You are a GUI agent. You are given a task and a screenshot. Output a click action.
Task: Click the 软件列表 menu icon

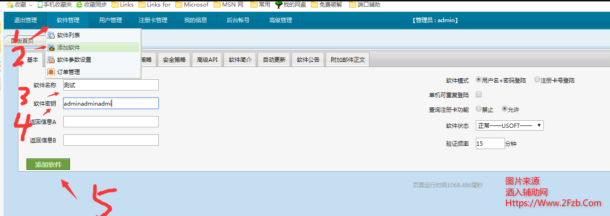[x=51, y=35]
